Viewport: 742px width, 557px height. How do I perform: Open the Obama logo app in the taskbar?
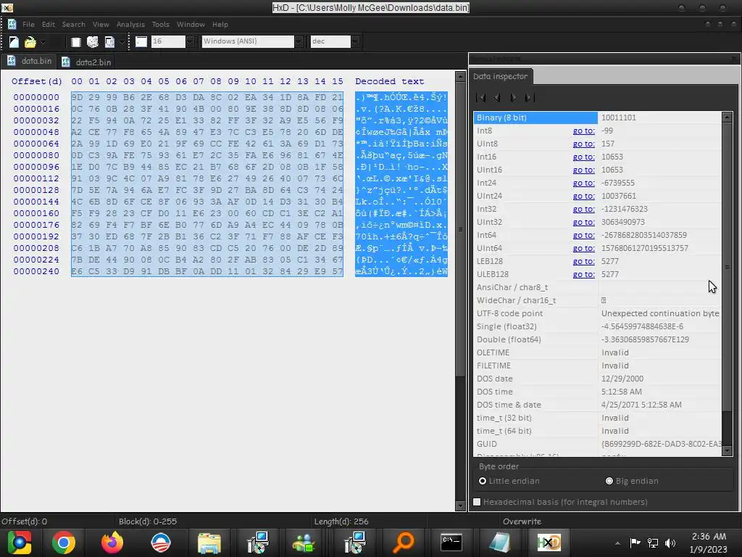tap(160, 542)
